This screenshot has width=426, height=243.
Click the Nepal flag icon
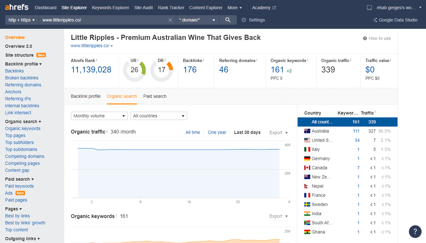point(306,186)
